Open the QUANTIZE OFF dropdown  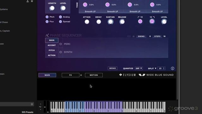[x=139, y=68]
